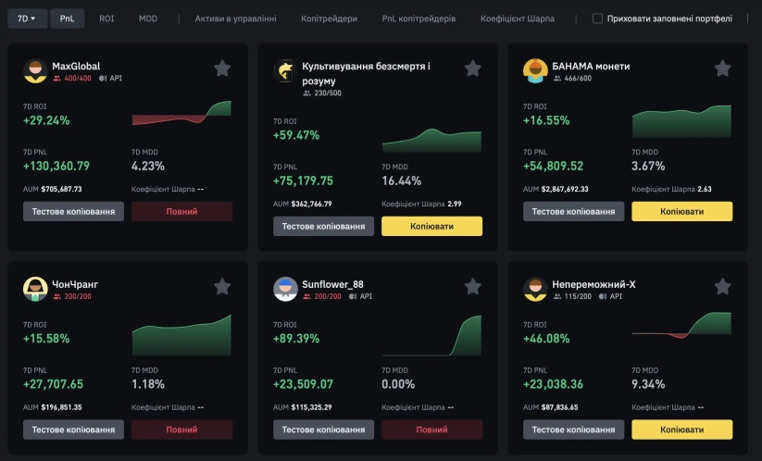Add ЧонЧранг to favorites via star
Viewport: 762px width, 461px height.
(x=222, y=287)
